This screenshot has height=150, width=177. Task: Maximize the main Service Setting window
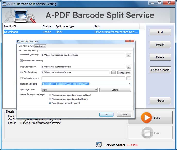point(159,3)
